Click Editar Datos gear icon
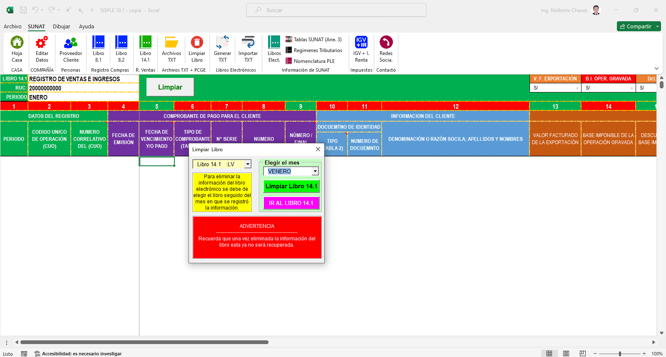 [42, 42]
